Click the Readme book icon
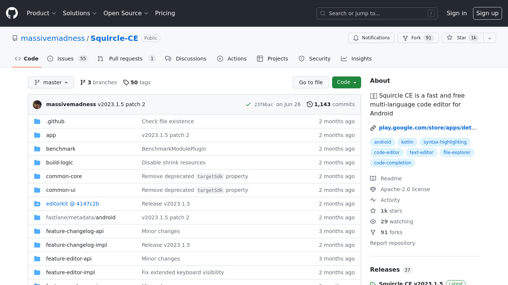This screenshot has width=508, height=285. tap(373, 178)
